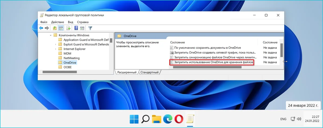
Task: Open Help via the blue question icon
Action: (76, 28)
